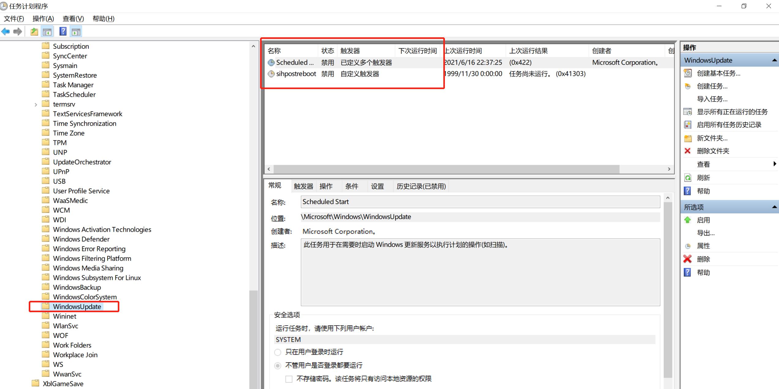Collapse the WindowsUpdate section in action pane
Viewport: 779px width, 389px height.
(x=774, y=60)
